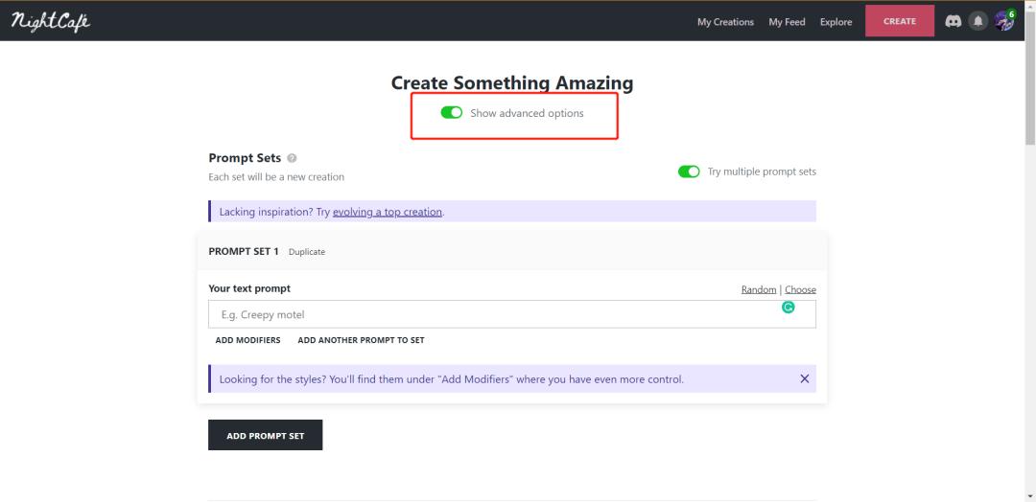Click the NightCafe logo
This screenshot has height=502, width=1036.
click(x=50, y=22)
